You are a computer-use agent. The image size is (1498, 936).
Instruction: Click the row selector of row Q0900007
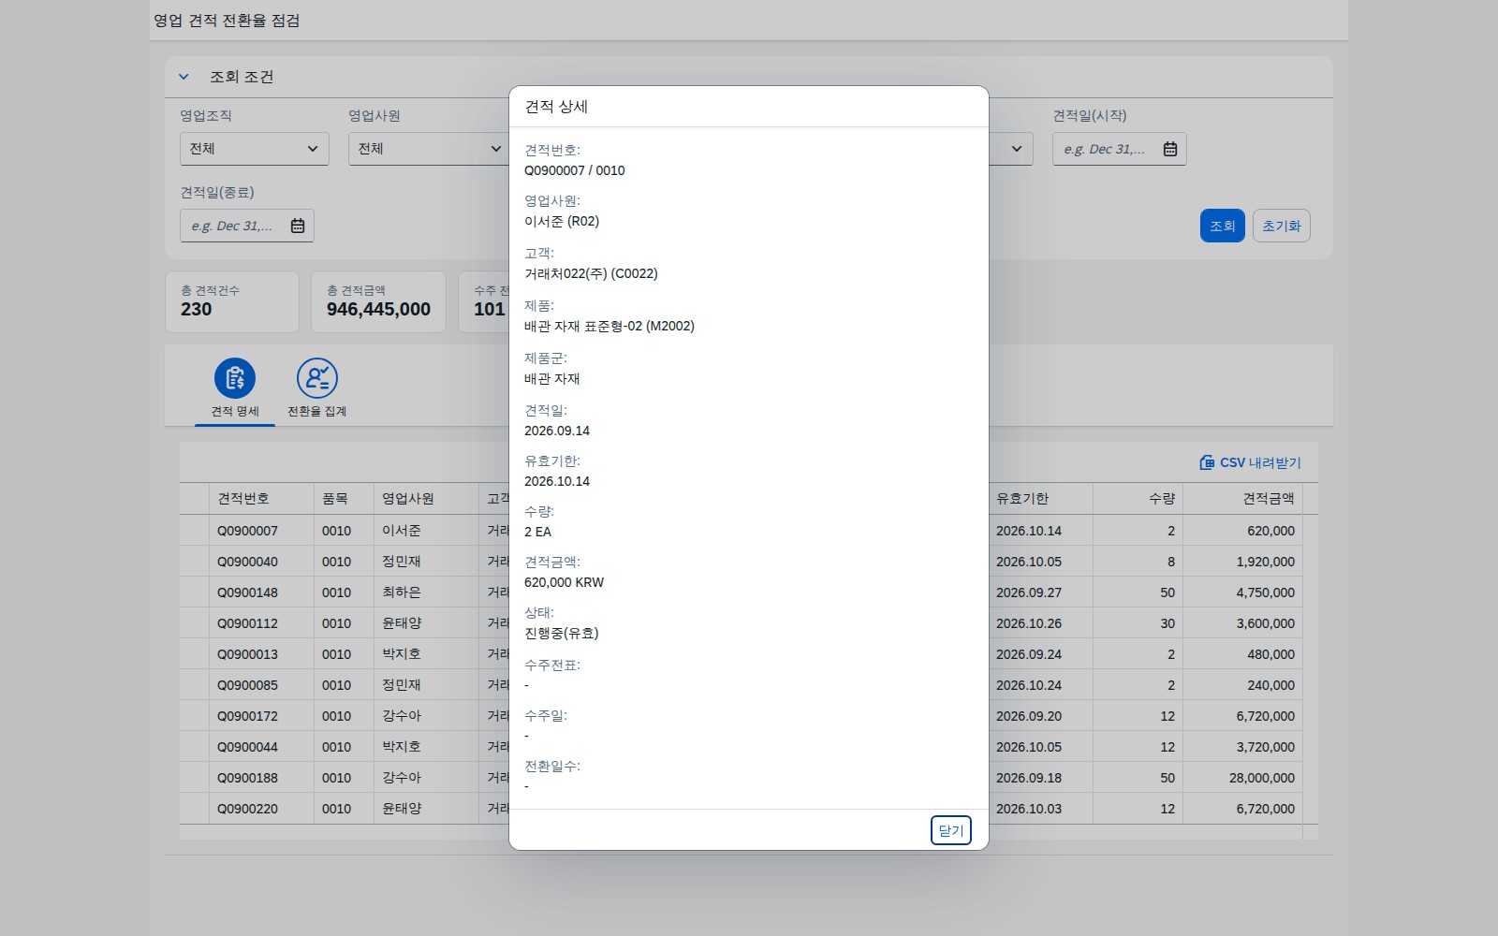click(x=195, y=531)
